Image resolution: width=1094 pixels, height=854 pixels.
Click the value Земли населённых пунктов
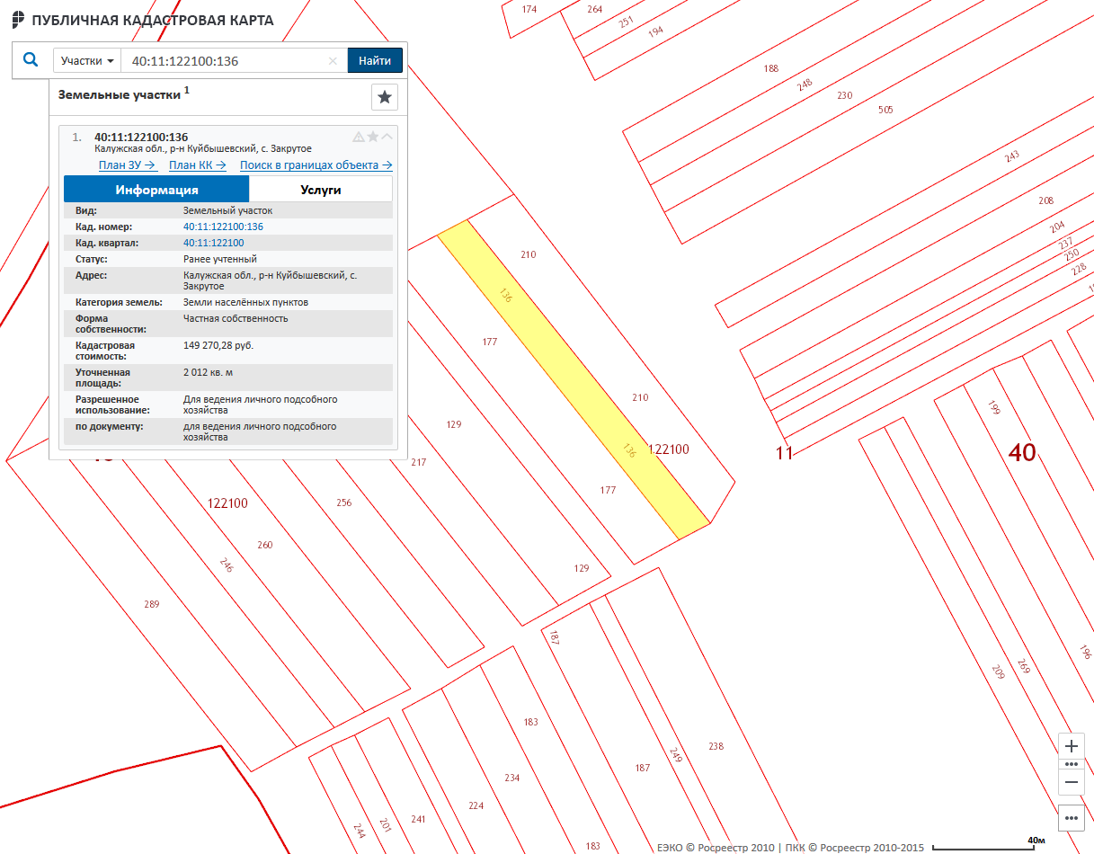pos(245,302)
